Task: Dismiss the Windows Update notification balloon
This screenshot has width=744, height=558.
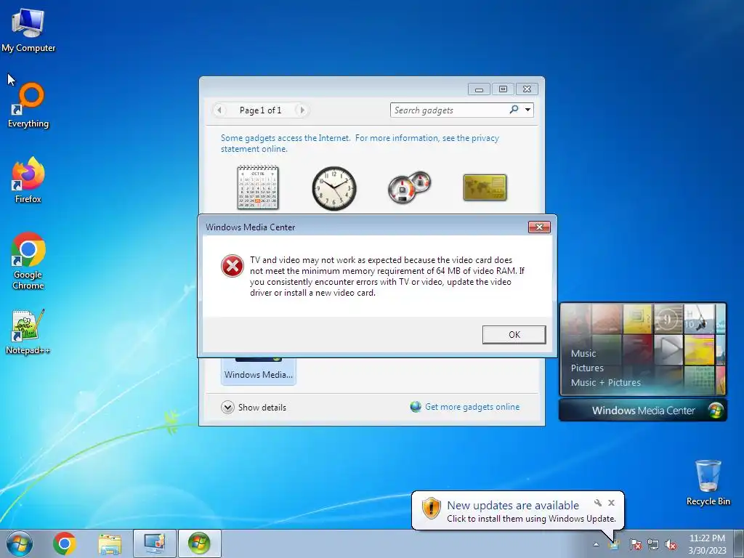Action: pos(612,503)
